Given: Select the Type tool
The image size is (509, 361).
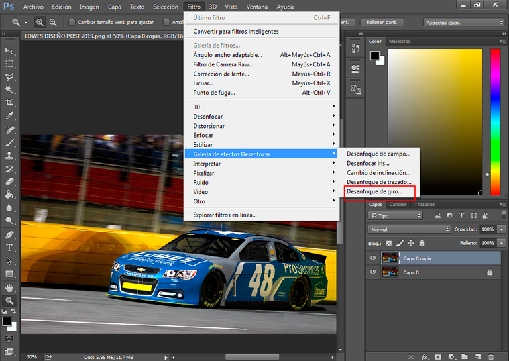Looking at the screenshot, I should pos(9,248).
